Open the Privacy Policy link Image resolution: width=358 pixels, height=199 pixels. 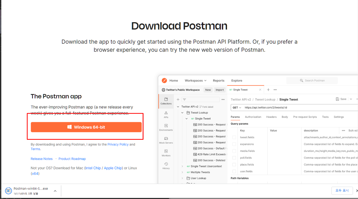pos(118,144)
